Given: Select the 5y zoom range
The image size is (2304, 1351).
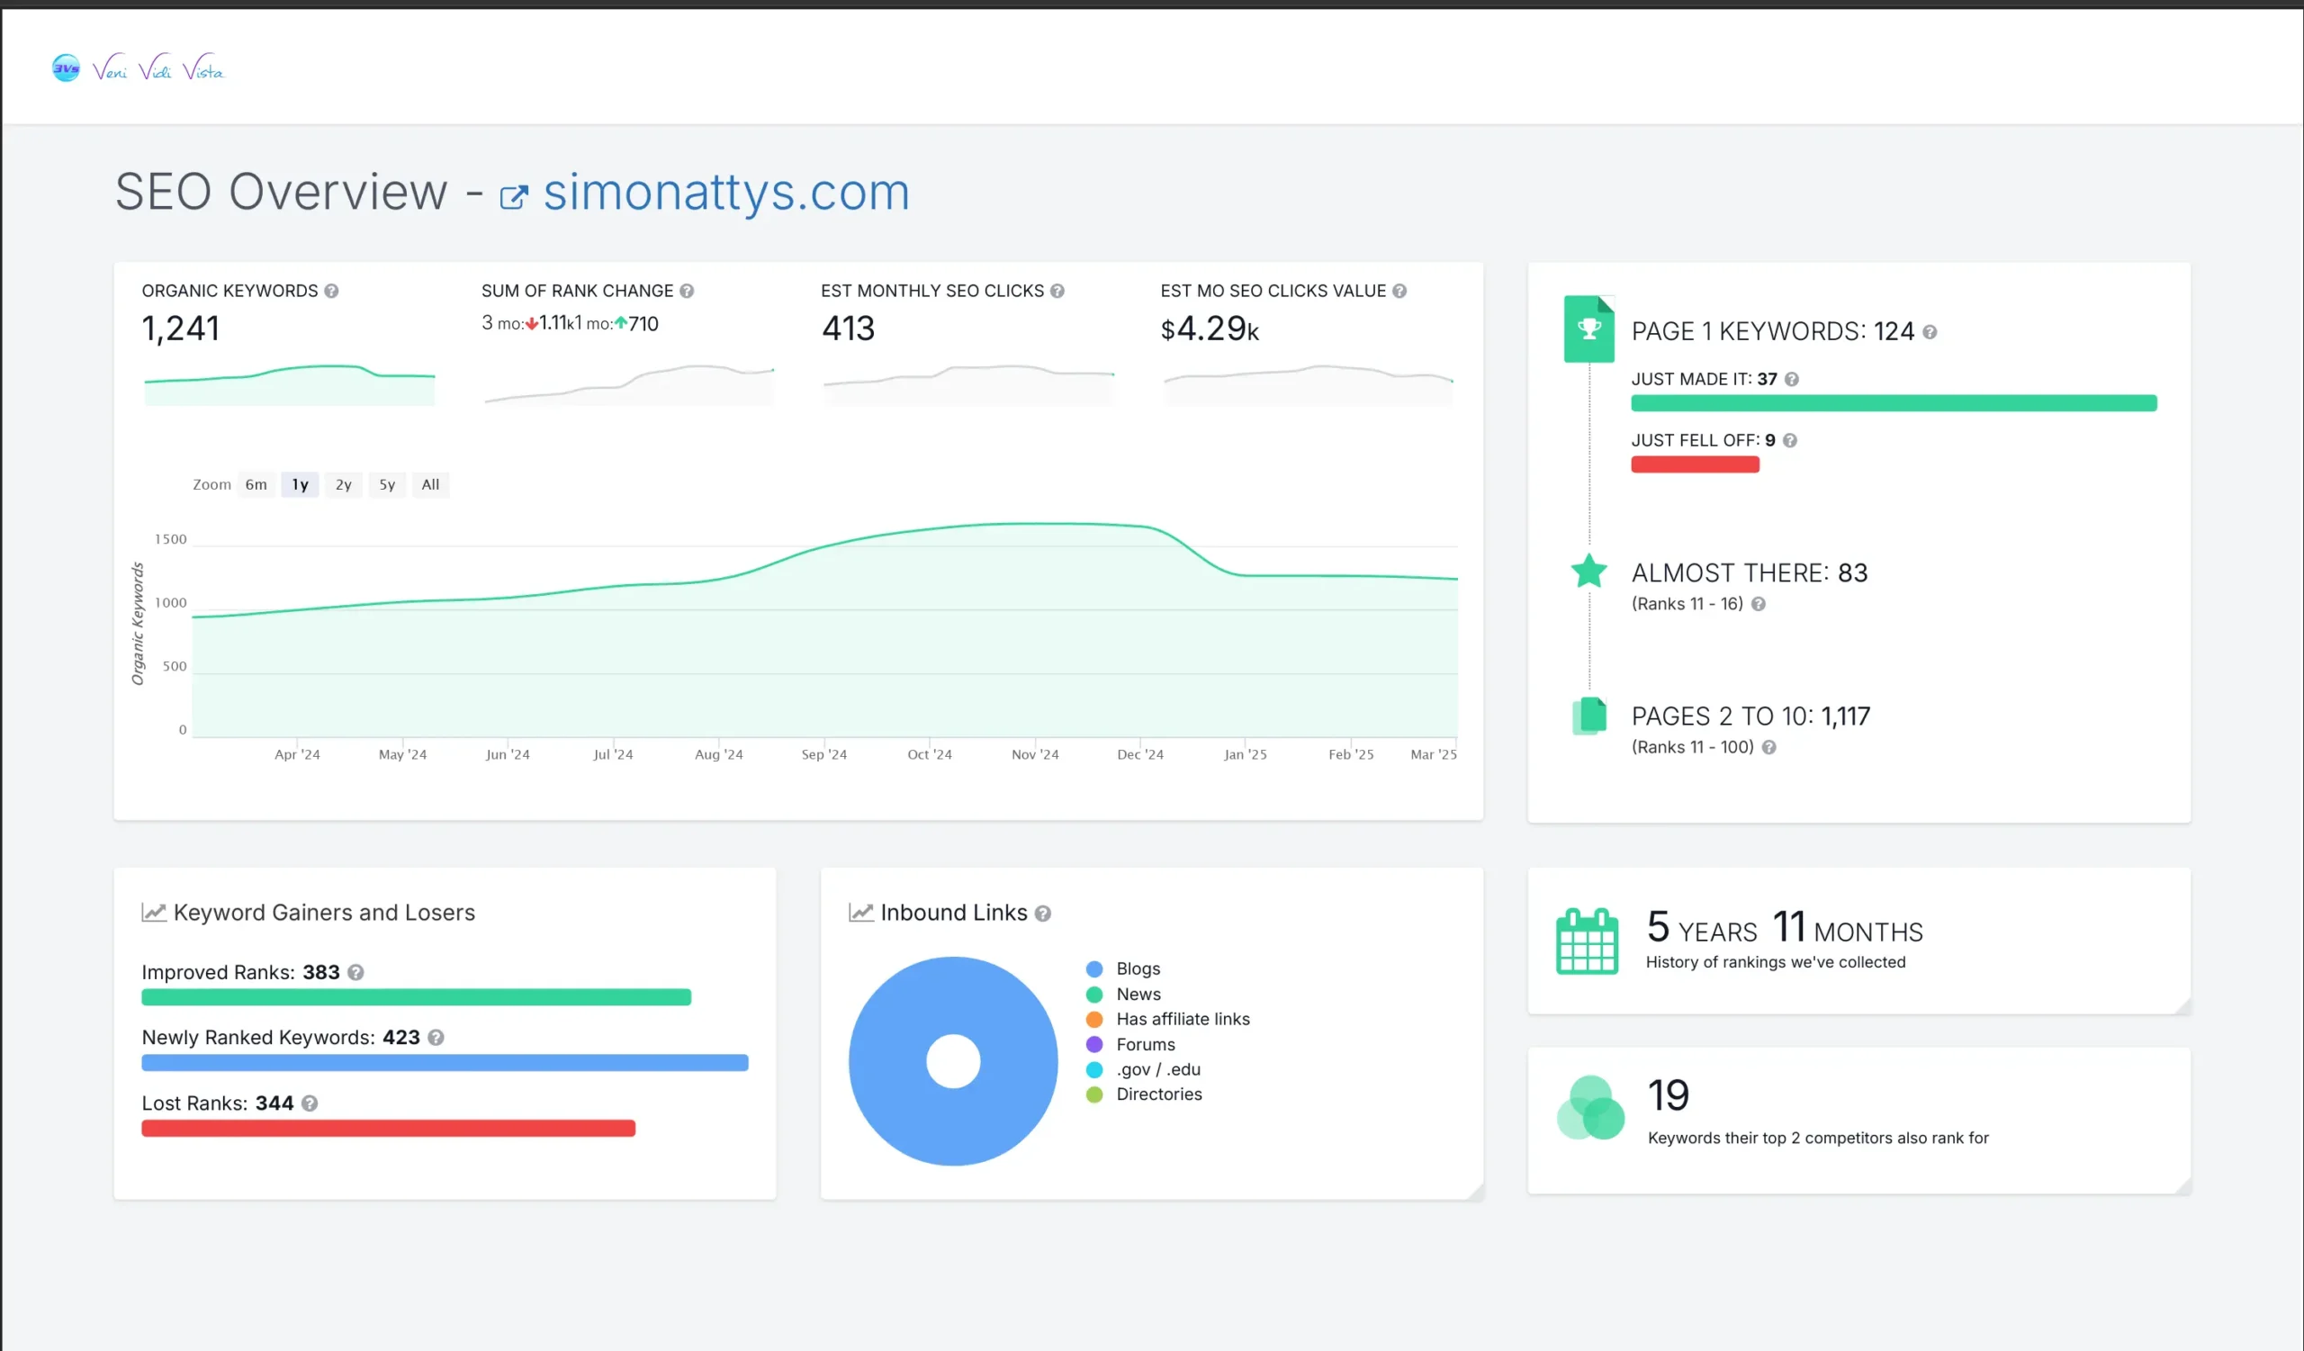Looking at the screenshot, I should (387, 484).
